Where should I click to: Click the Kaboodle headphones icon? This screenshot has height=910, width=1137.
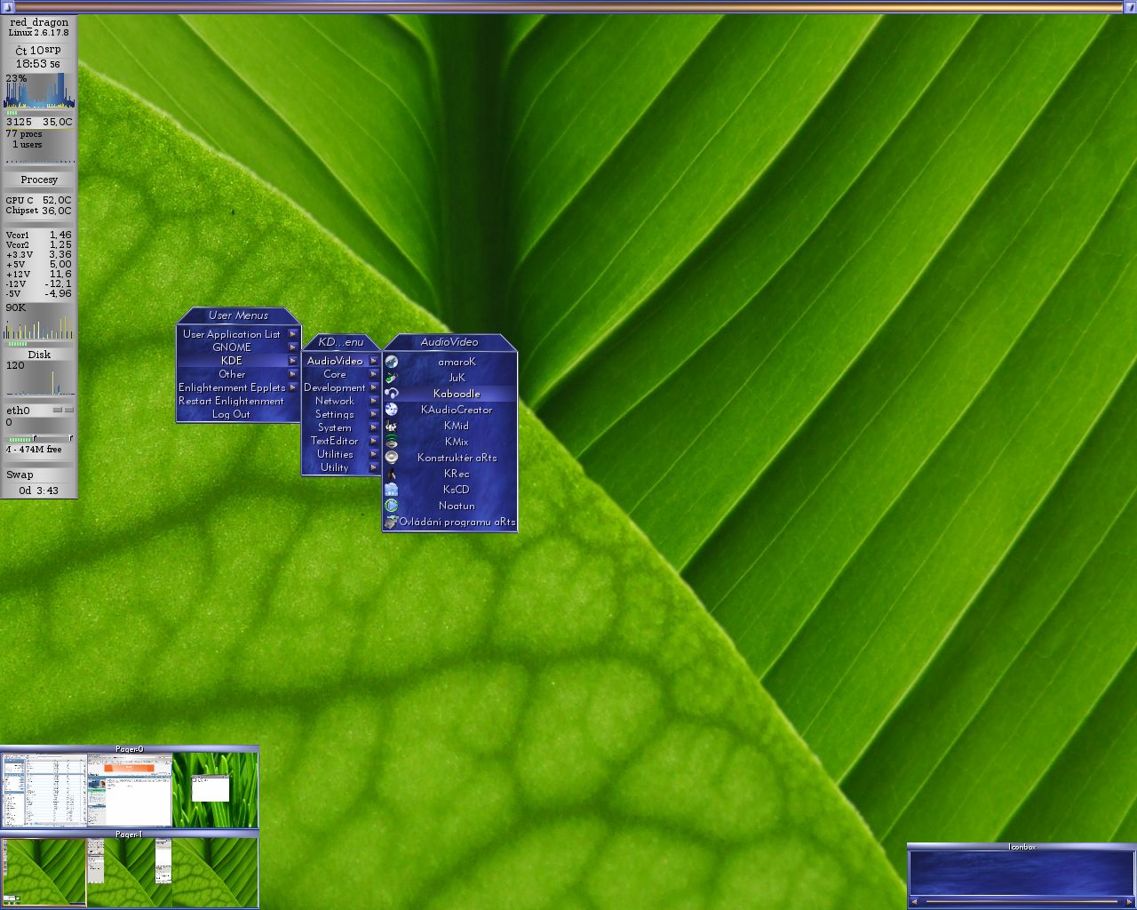click(391, 394)
